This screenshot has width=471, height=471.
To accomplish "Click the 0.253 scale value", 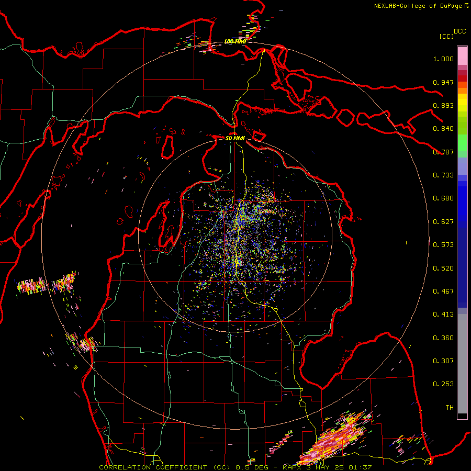I will coord(443,384).
